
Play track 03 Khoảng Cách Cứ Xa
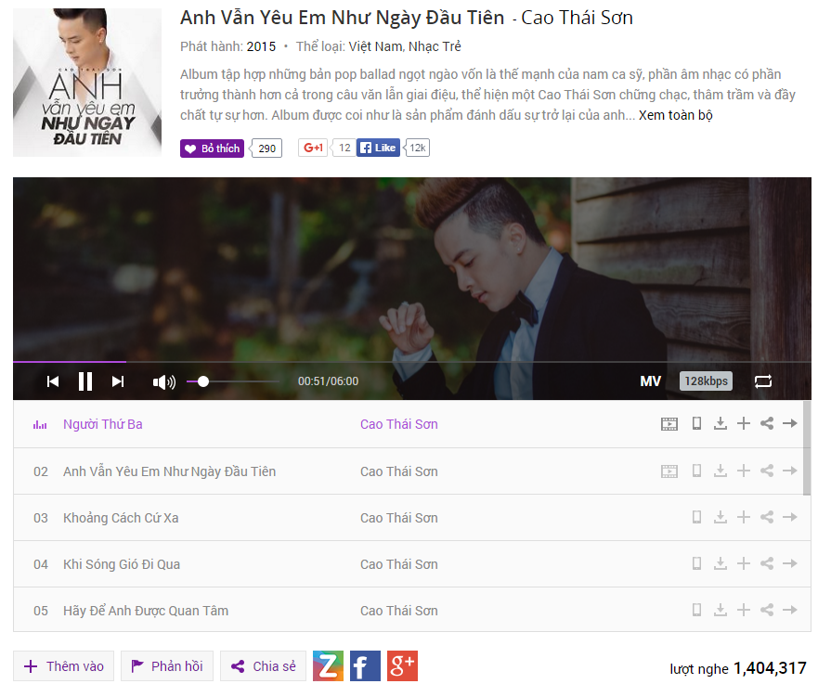pyautogui.click(x=121, y=518)
